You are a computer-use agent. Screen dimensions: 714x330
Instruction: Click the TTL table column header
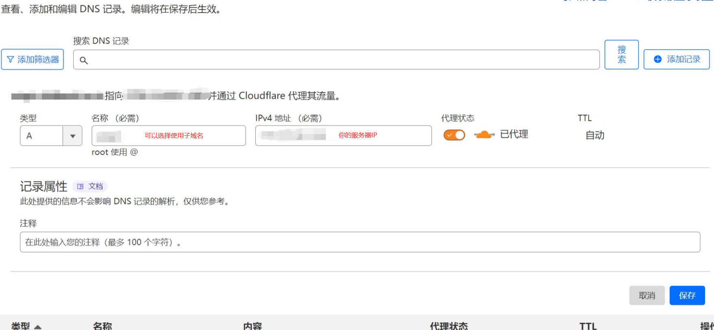588,326
